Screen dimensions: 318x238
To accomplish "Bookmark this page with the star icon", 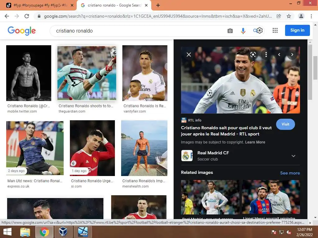I will point(289,16).
